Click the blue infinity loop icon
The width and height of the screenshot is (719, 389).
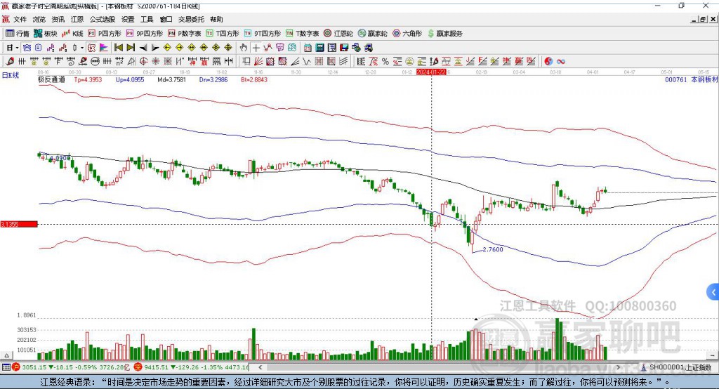[x=560, y=61]
